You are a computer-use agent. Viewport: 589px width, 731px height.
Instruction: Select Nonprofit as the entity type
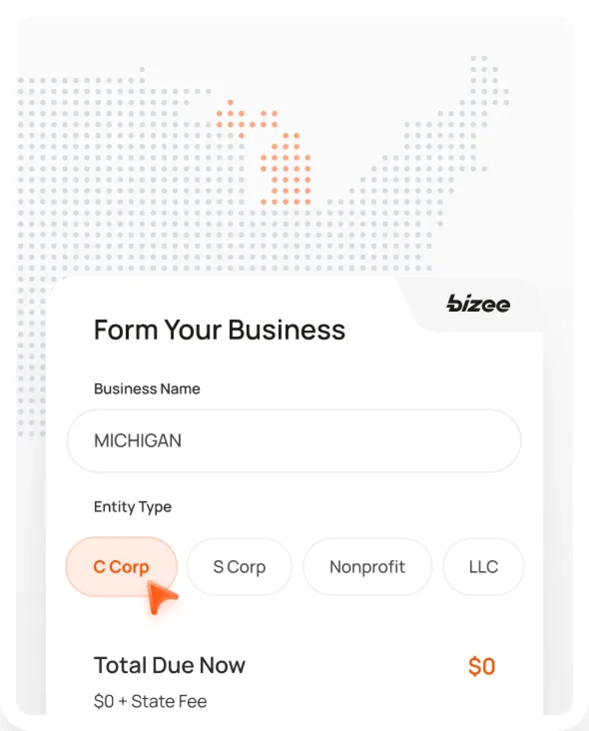[x=367, y=567]
